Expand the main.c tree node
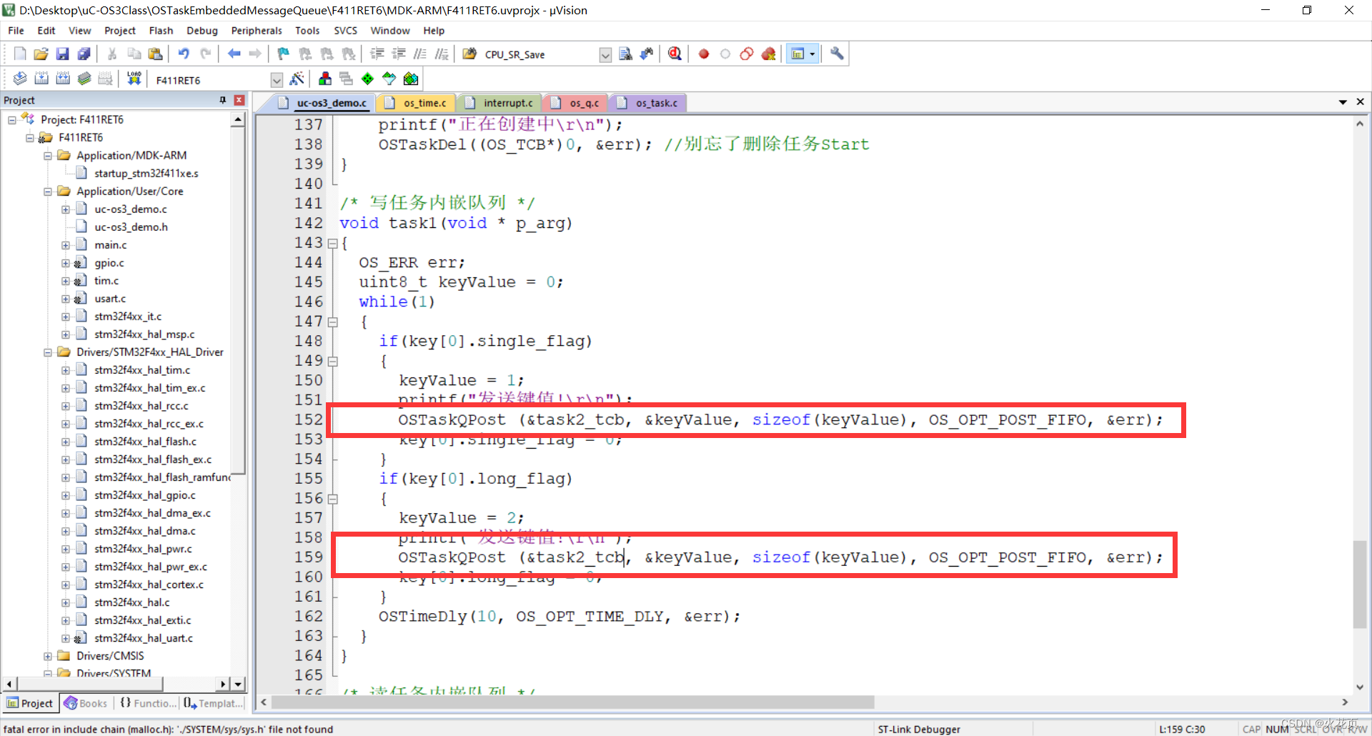1372x736 pixels. (x=66, y=245)
